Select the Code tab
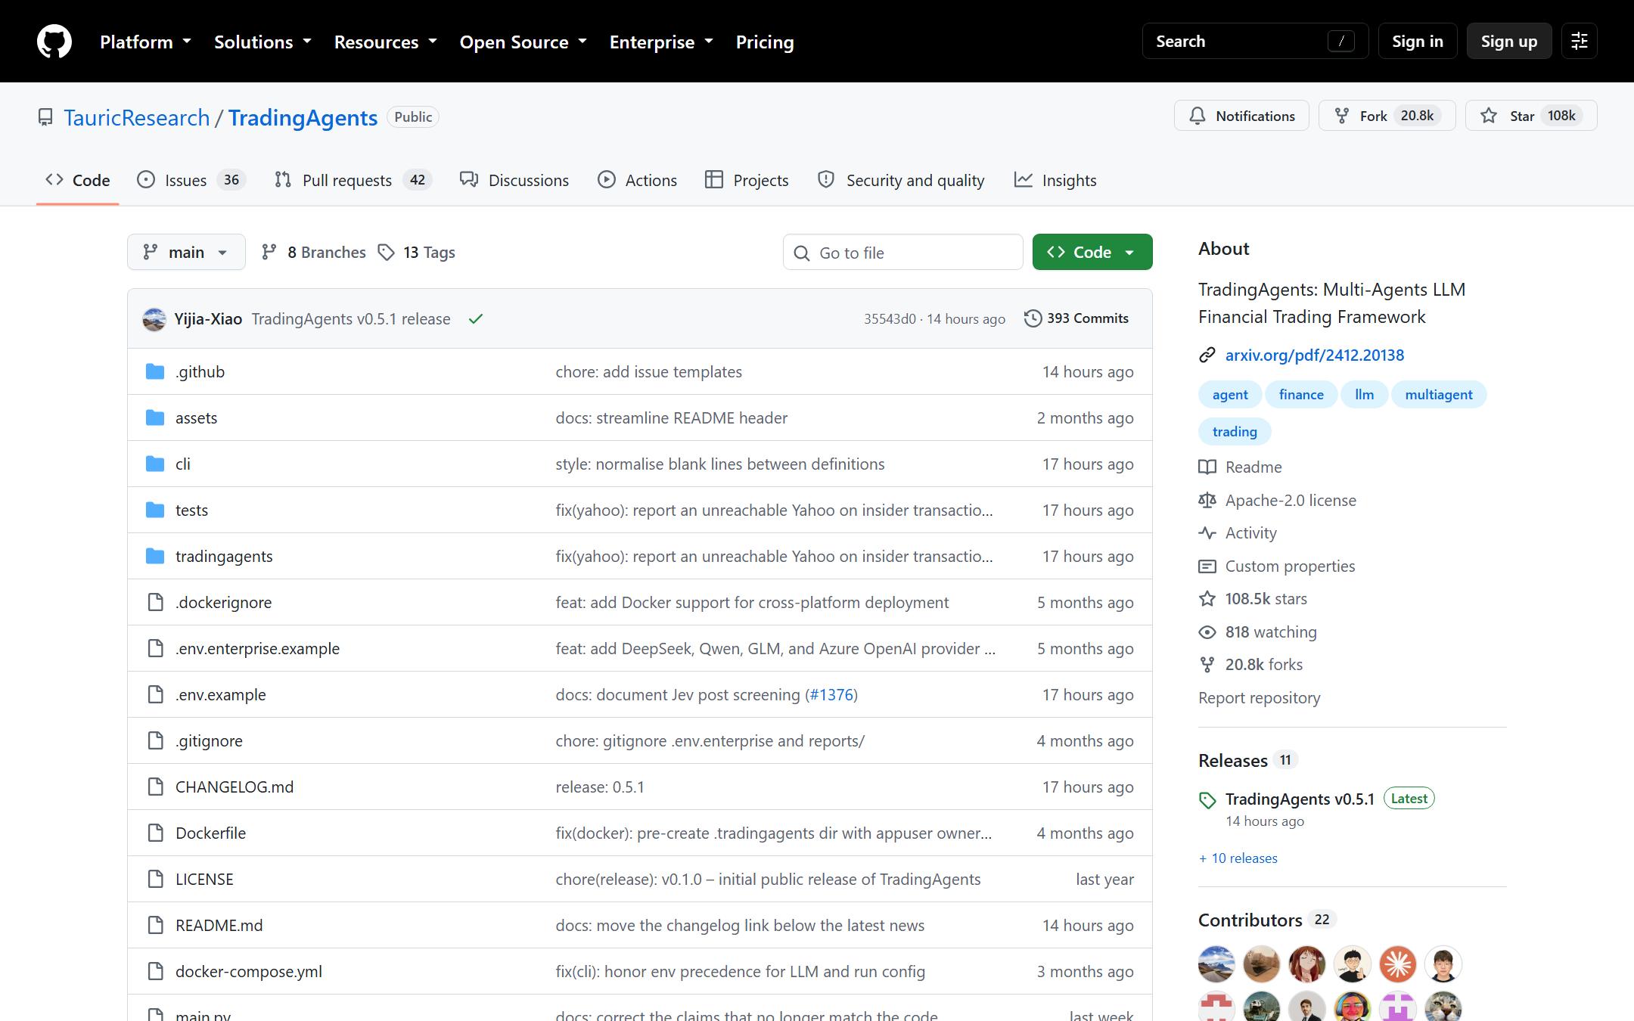The width and height of the screenshot is (1634, 1021). click(x=78, y=180)
